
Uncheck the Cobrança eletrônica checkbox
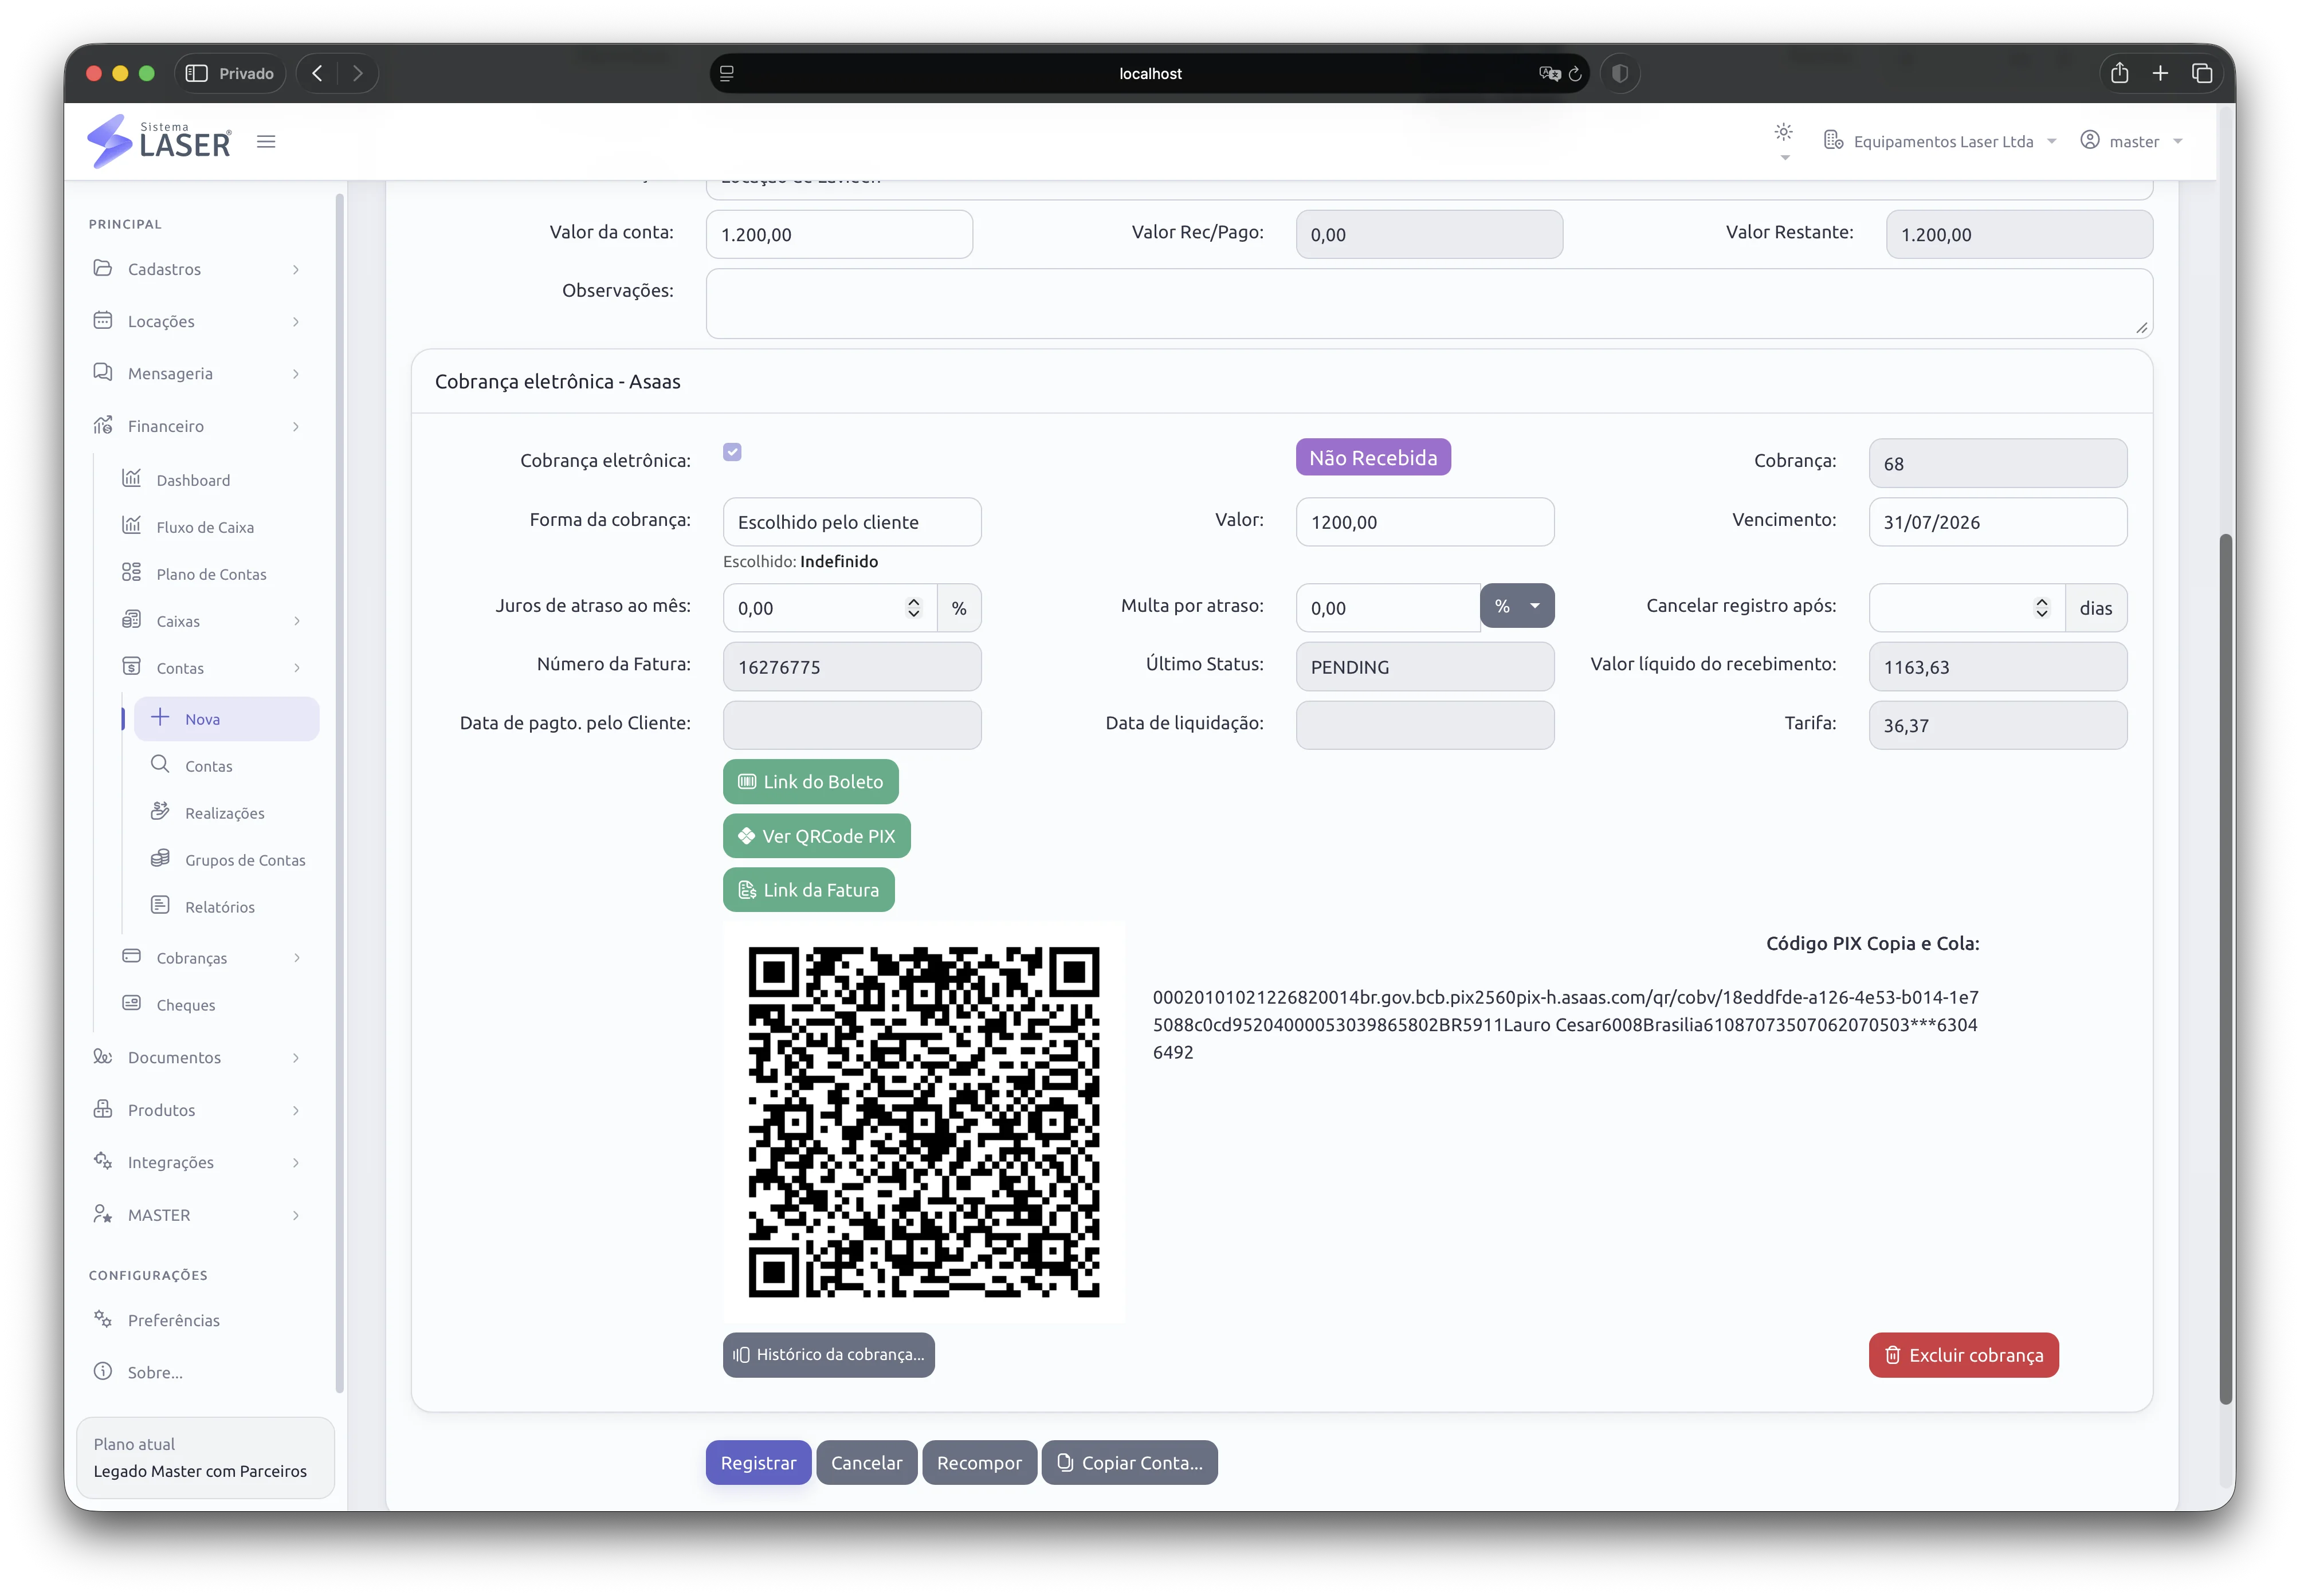732,452
